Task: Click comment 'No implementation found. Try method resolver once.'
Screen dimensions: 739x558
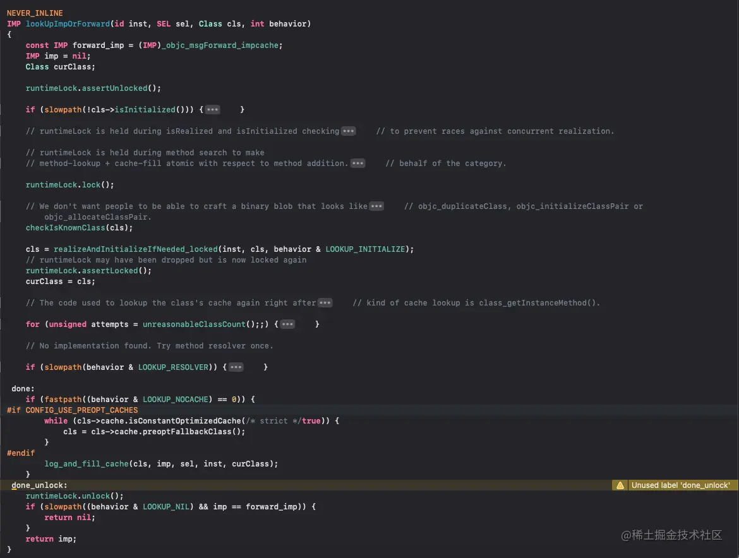Action: (150, 346)
